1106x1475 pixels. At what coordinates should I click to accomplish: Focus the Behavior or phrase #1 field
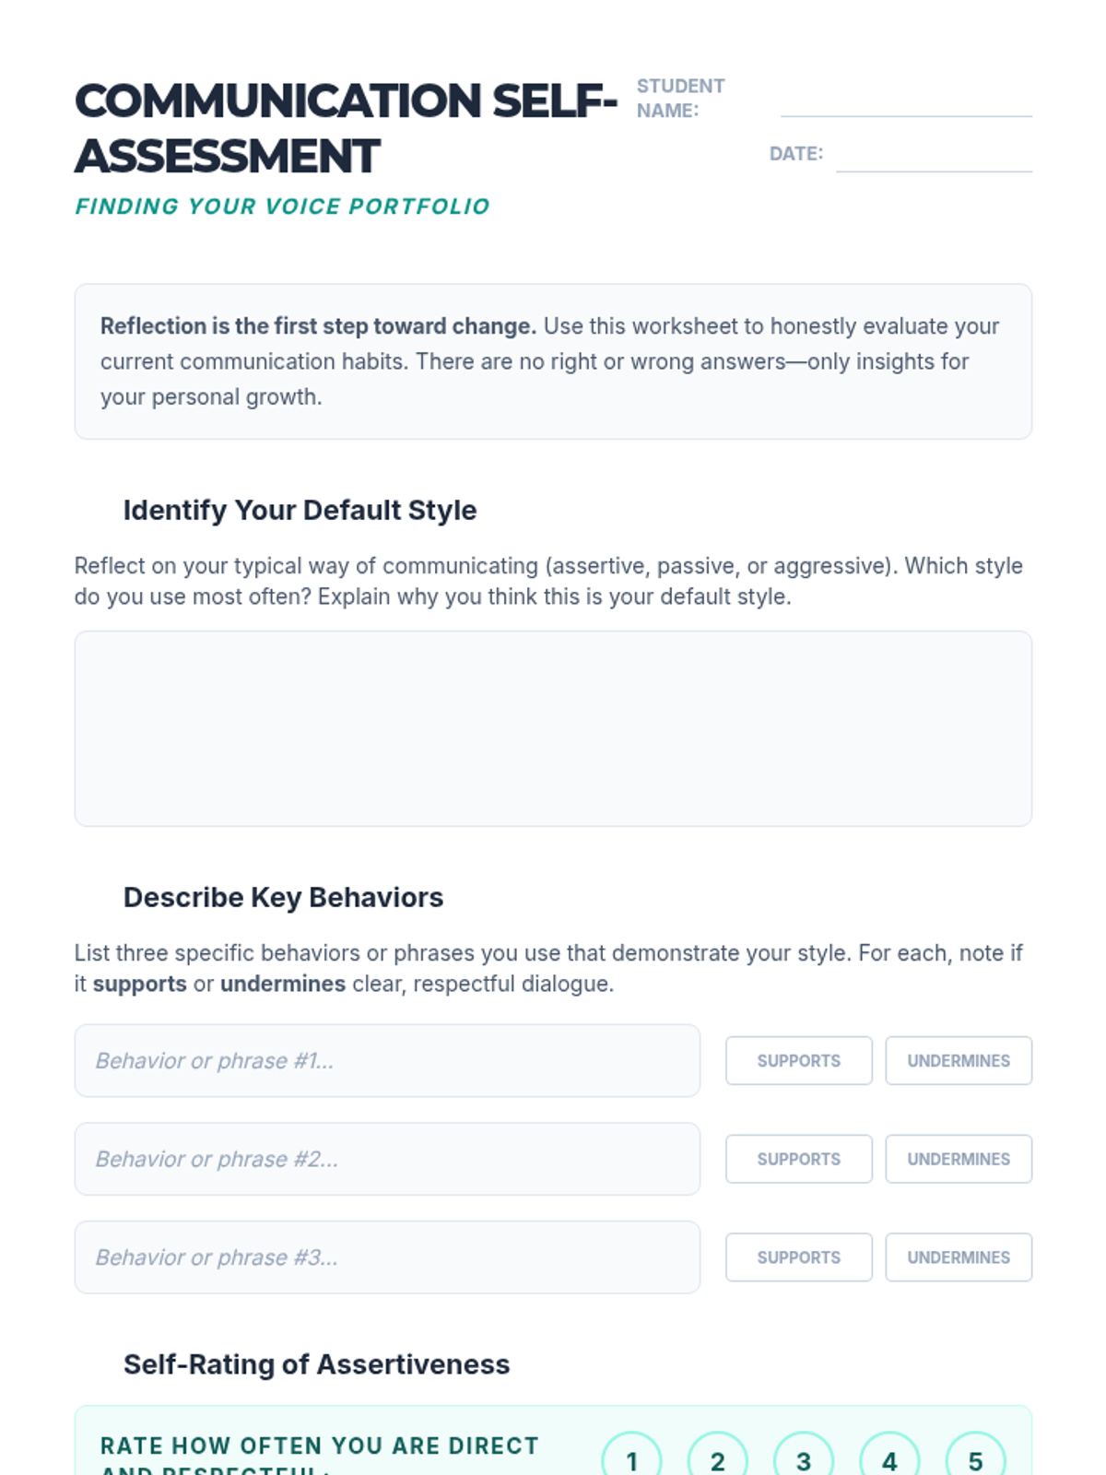[x=387, y=1060]
